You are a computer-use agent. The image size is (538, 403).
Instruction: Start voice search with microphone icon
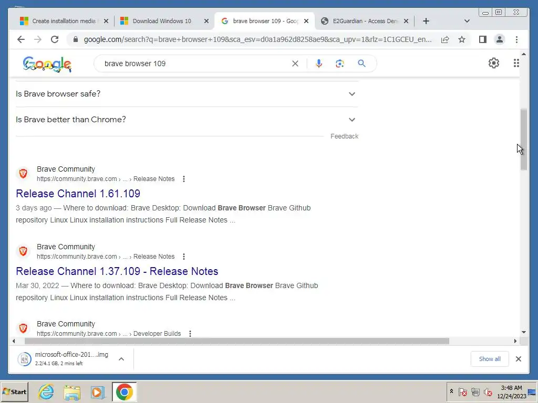point(319,63)
